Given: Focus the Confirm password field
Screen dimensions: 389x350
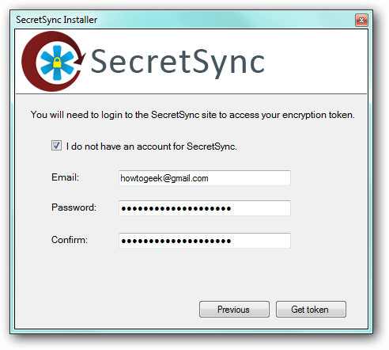Looking at the screenshot, I should pyautogui.click(x=205, y=241).
